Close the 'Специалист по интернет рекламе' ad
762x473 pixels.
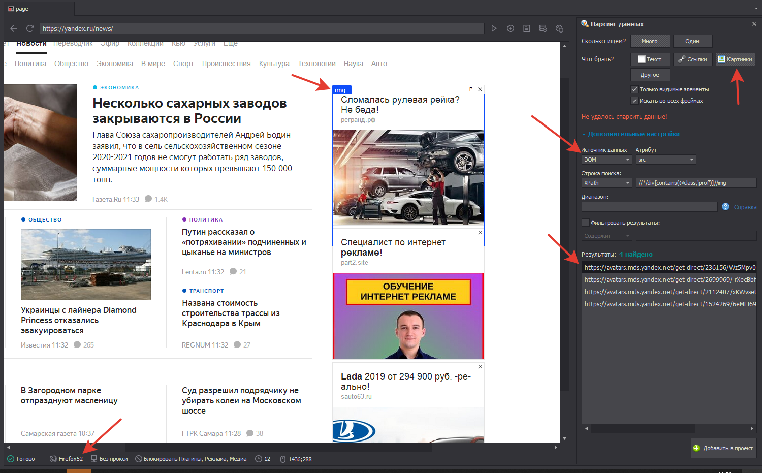tap(480, 232)
